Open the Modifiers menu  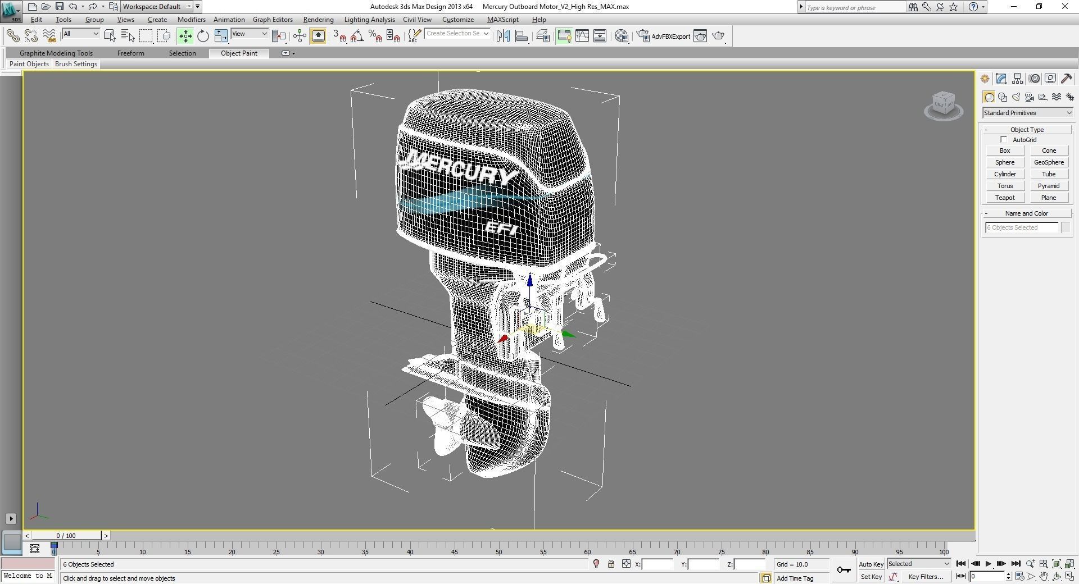[191, 20]
